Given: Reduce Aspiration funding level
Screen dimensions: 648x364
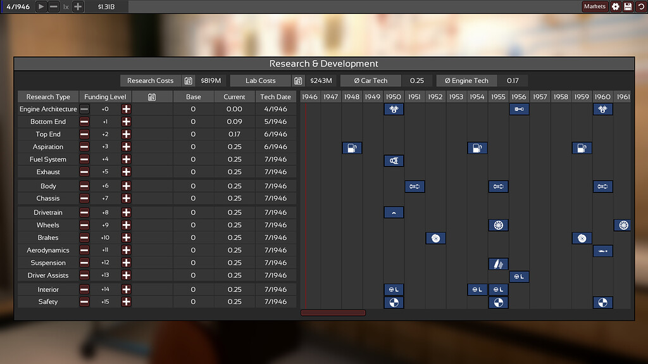Looking at the screenshot, I should (84, 147).
